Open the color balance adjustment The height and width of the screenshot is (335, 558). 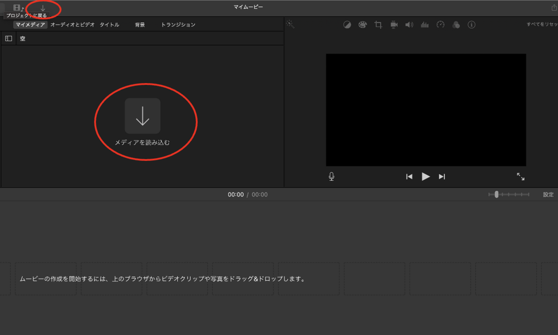point(347,25)
